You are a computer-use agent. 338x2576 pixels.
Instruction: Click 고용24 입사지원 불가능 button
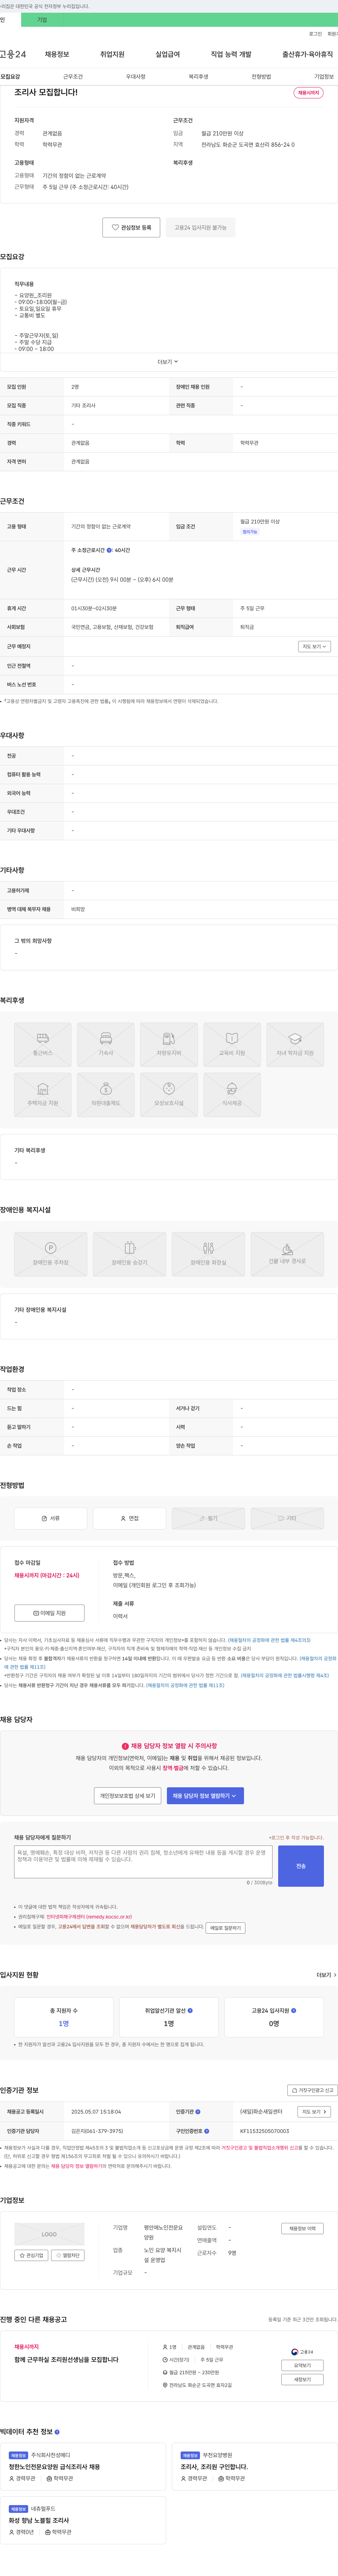coord(200,227)
